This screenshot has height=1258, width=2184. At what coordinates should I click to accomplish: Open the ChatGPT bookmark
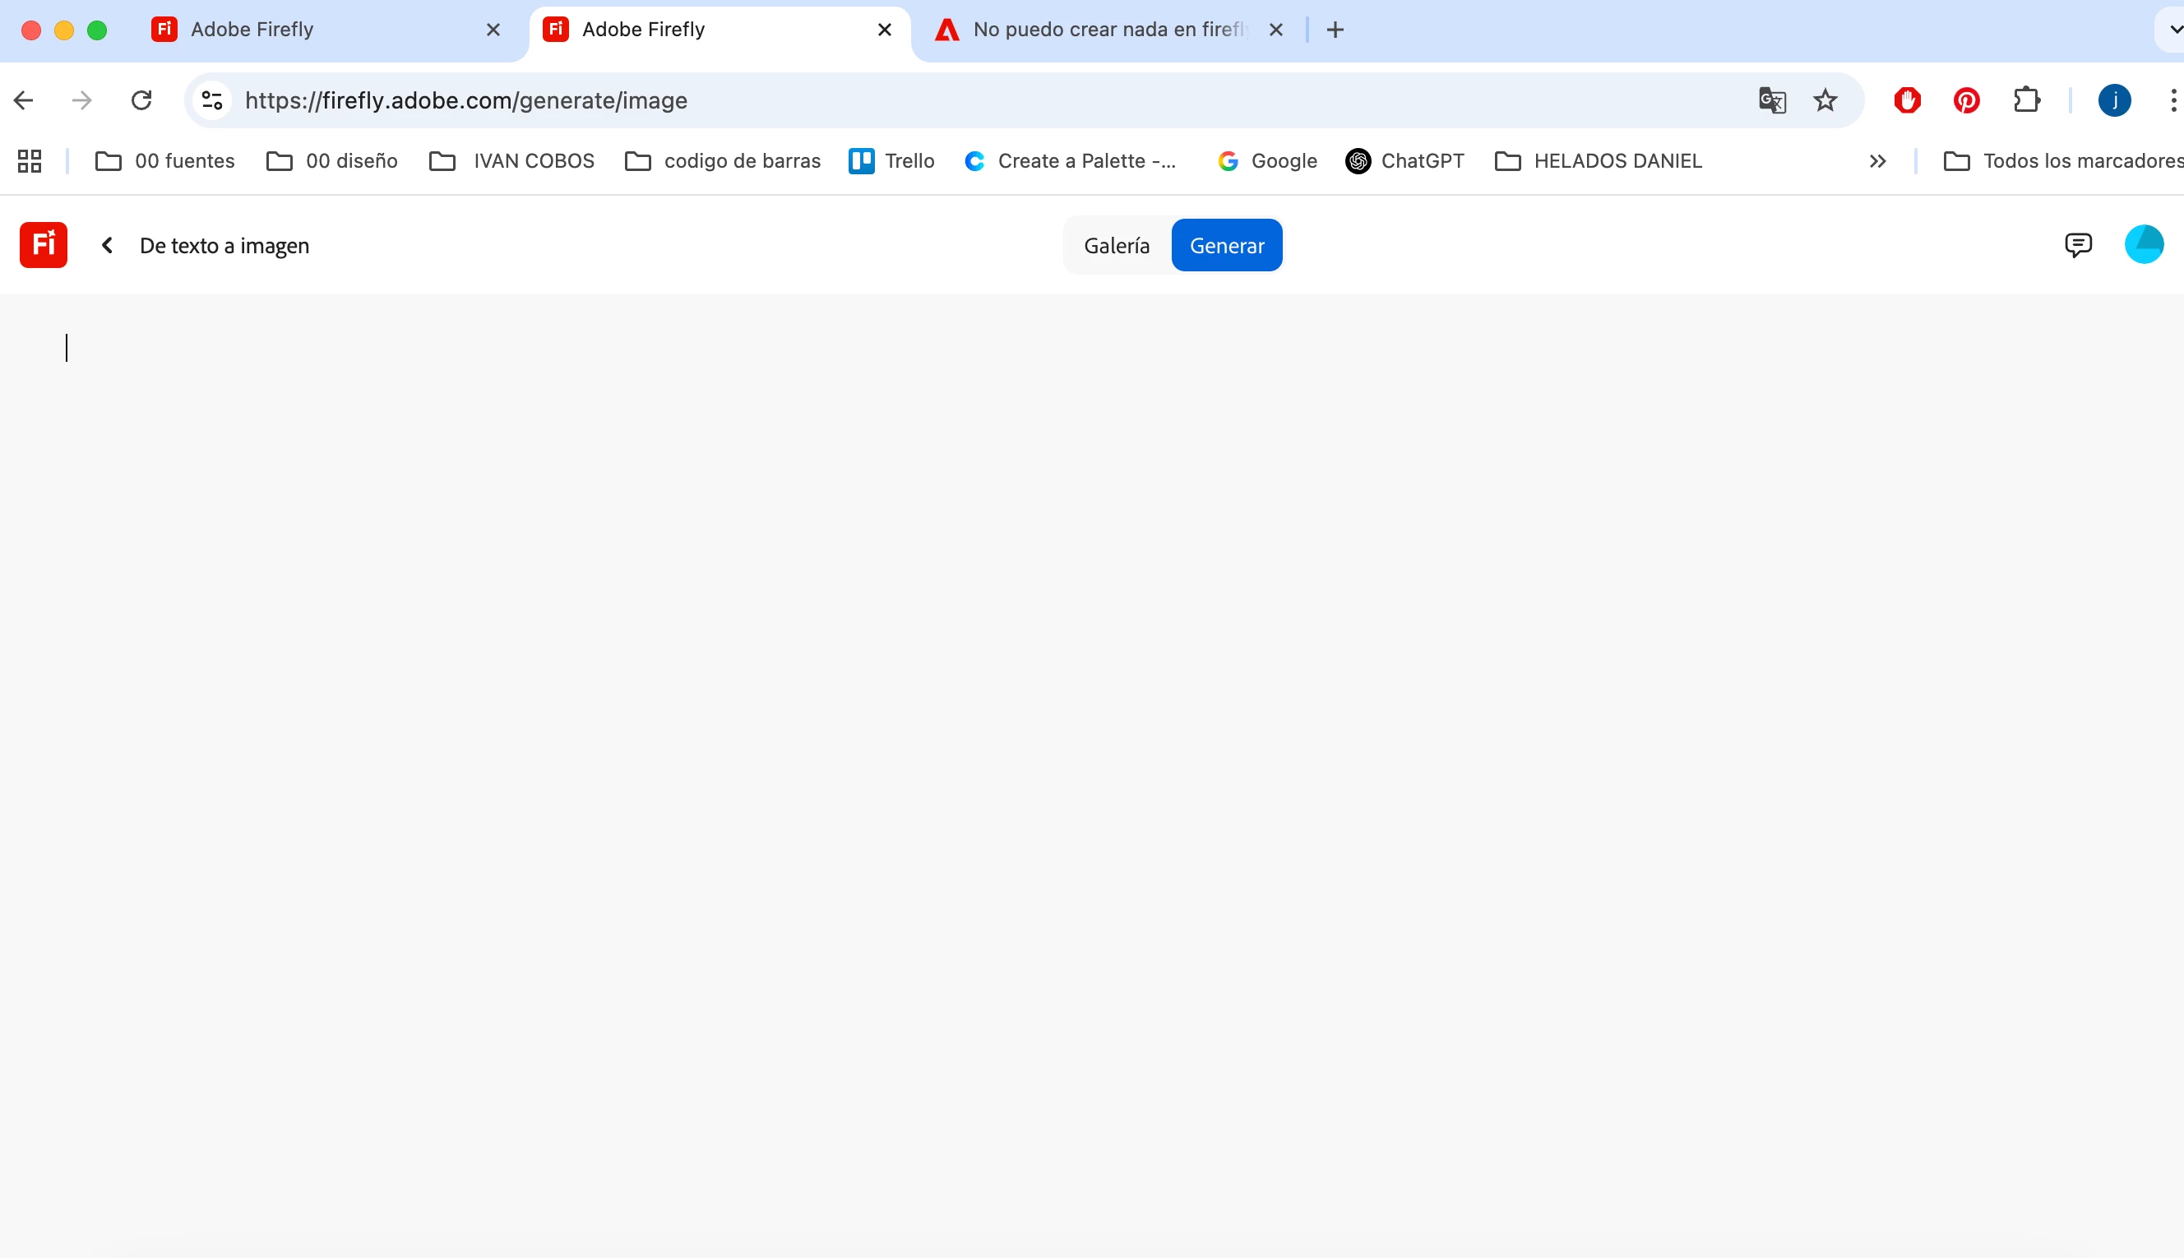coord(1404,162)
